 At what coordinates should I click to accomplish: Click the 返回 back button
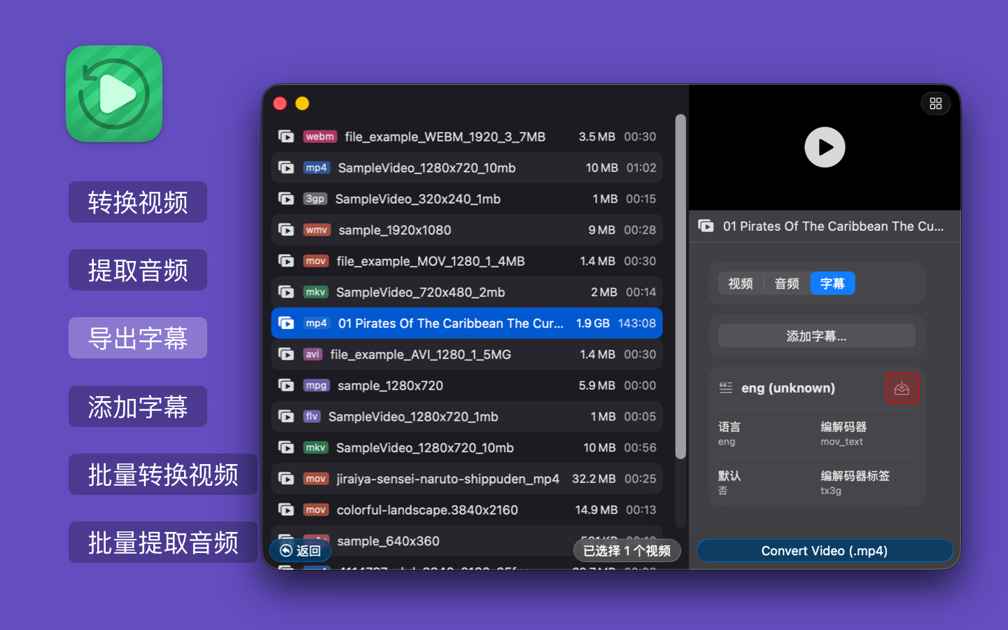(300, 551)
